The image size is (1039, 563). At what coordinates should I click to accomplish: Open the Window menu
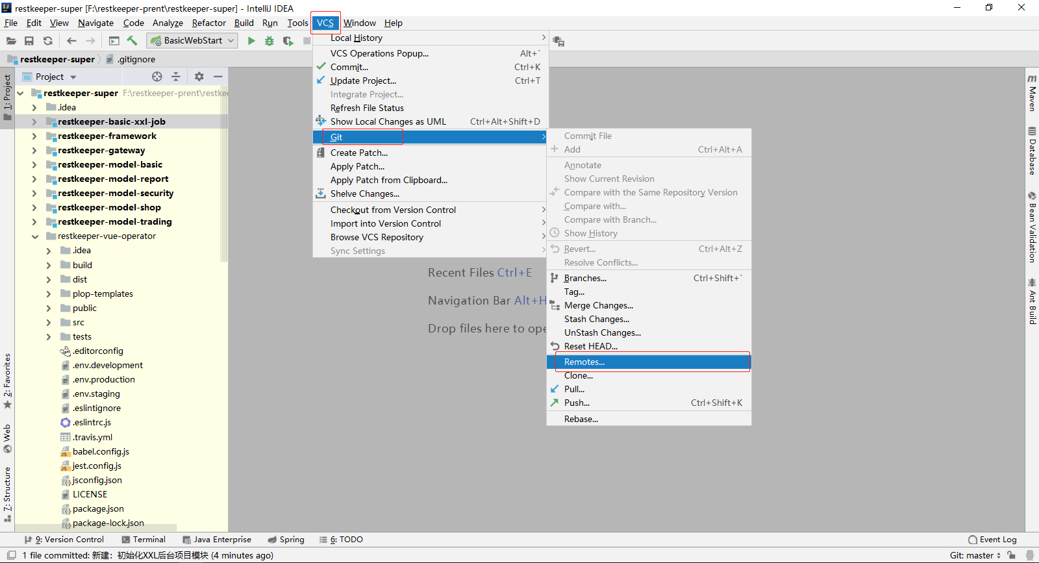[x=360, y=23]
